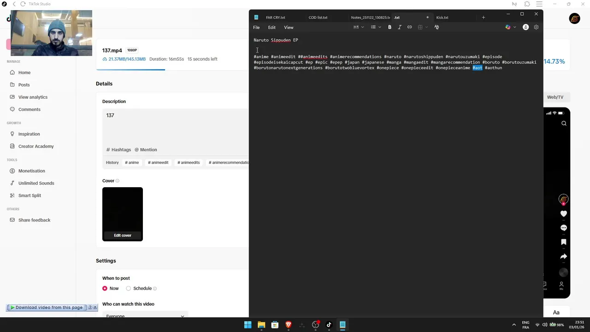
Task: Switch to FAR CRY.txt tab
Action: coord(276,18)
